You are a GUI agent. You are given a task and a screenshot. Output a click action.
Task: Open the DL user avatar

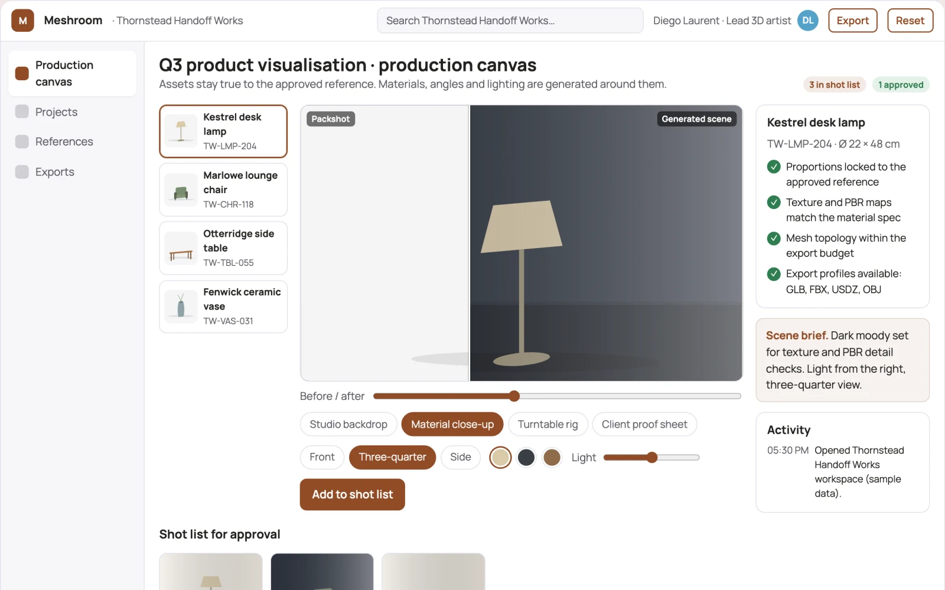(x=807, y=21)
